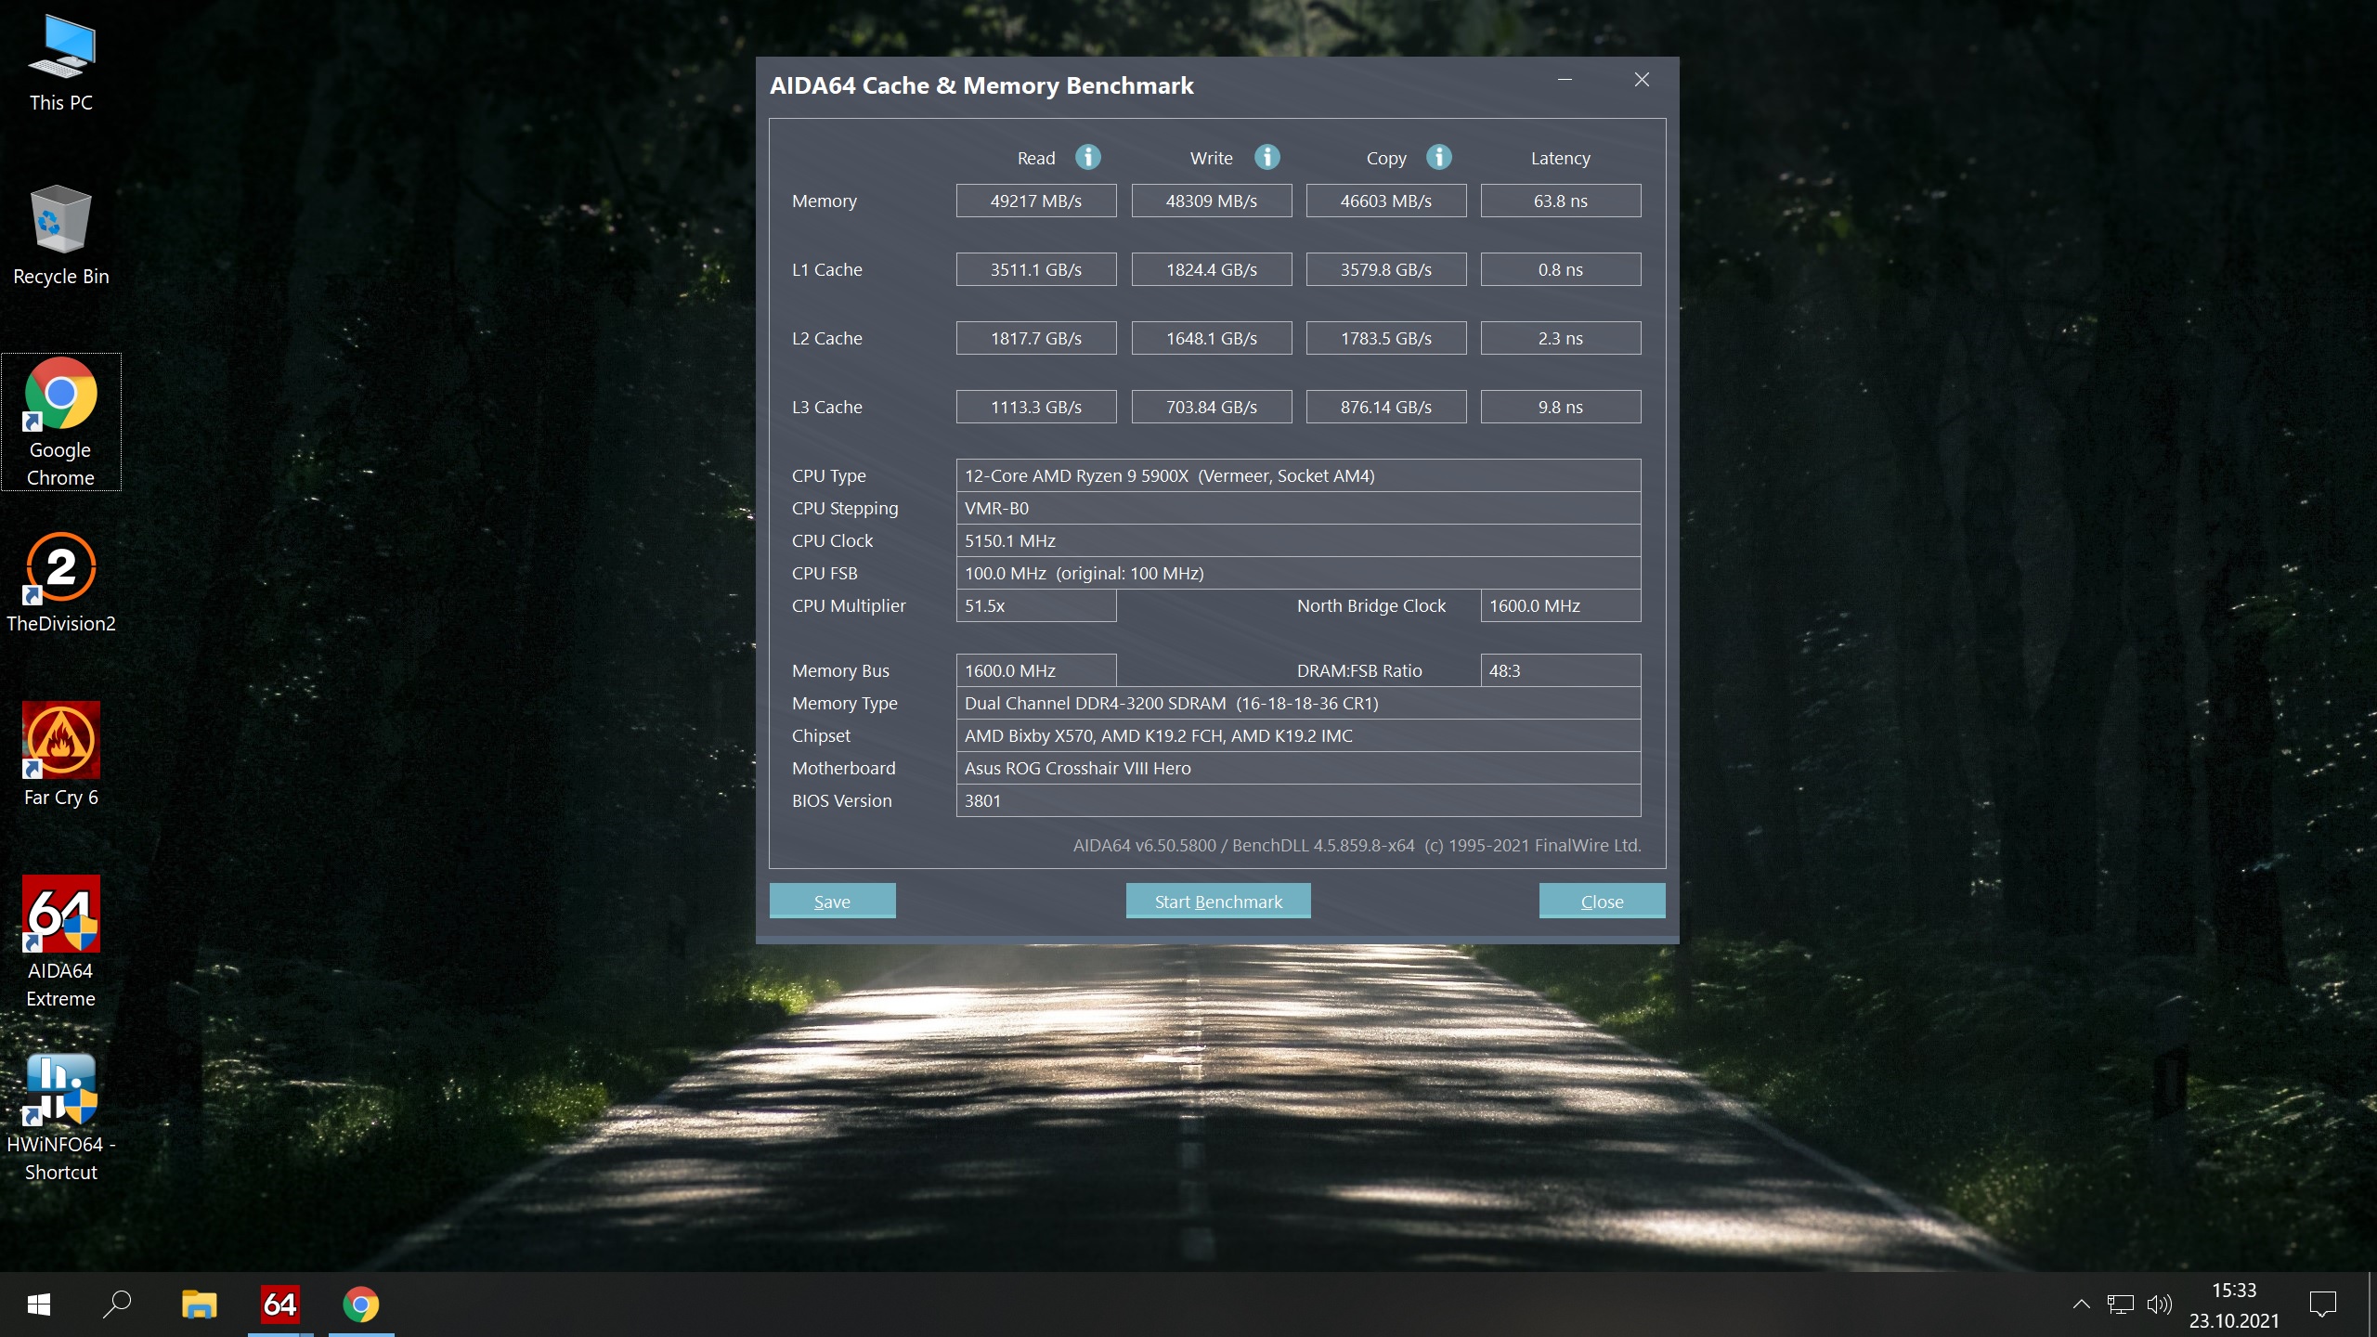
Task: Click L3 Cache Read value 1113.3 GB/s
Action: [x=1036, y=407]
